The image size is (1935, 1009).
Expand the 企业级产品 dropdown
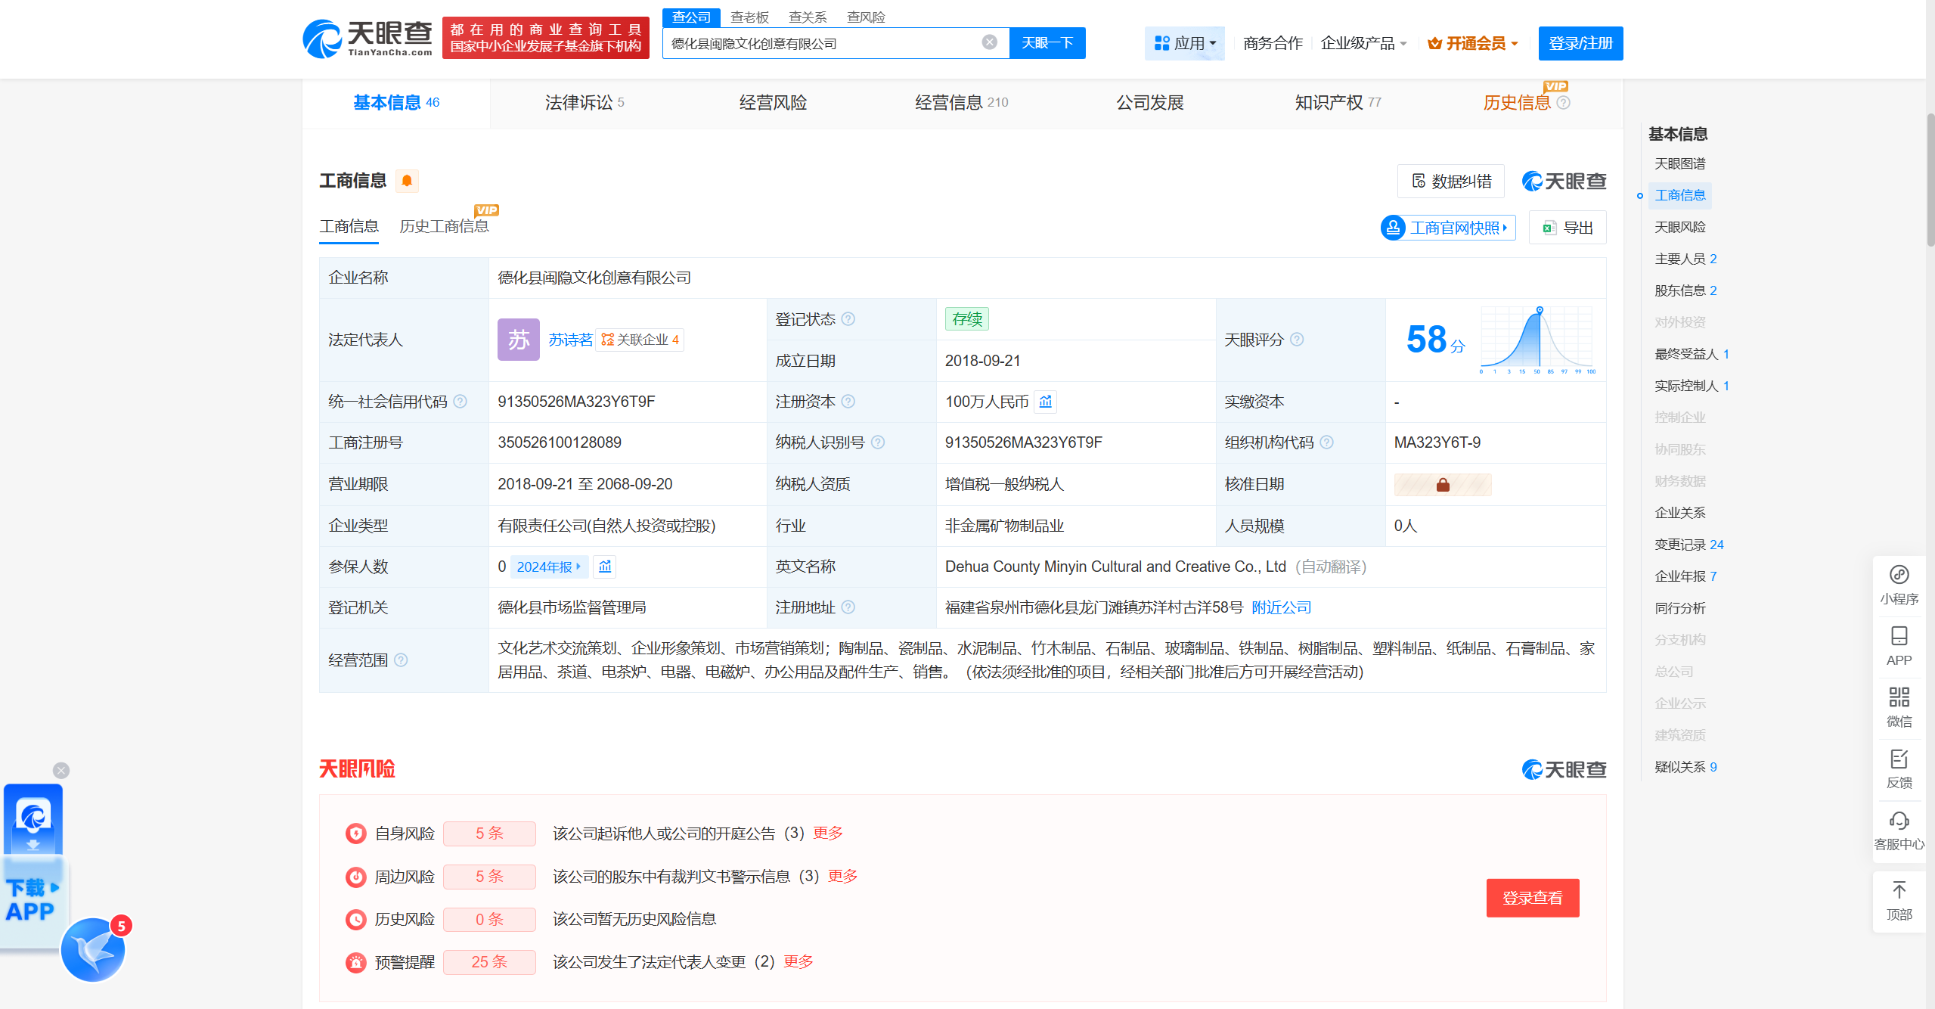pos(1363,43)
